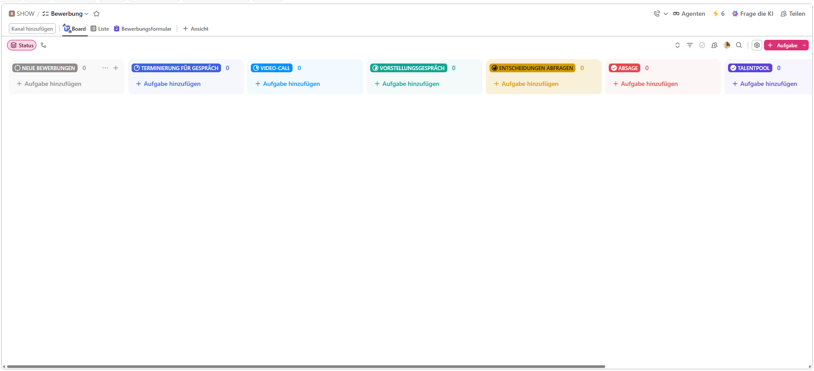The height and width of the screenshot is (371, 814).
Task: Click the expand/collapse arrows icon
Action: (678, 45)
